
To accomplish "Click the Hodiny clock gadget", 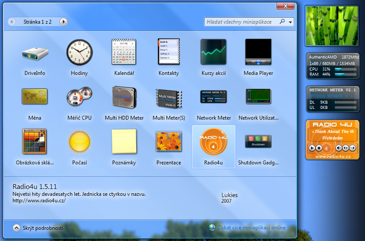I will tap(79, 53).
